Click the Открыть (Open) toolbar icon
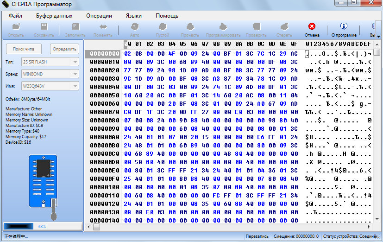This screenshot has width=383, height=242. [16, 26]
